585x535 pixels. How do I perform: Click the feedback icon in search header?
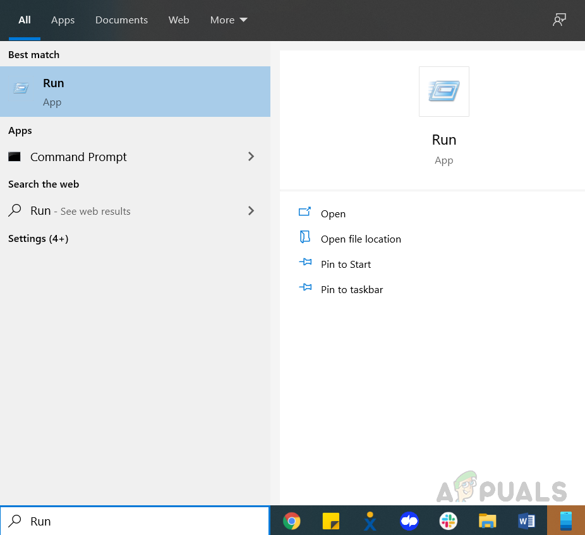tap(559, 20)
